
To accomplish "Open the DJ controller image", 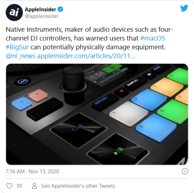I will (97, 114).
